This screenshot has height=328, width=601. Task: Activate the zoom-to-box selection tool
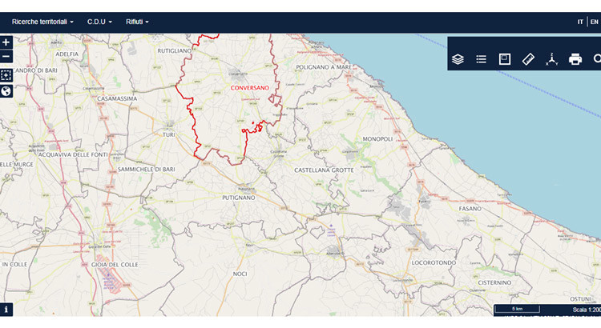tap(6, 75)
